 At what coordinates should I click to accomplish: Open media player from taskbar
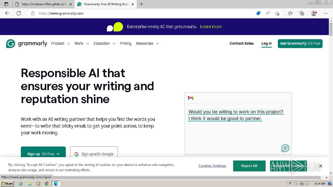(38, 184)
